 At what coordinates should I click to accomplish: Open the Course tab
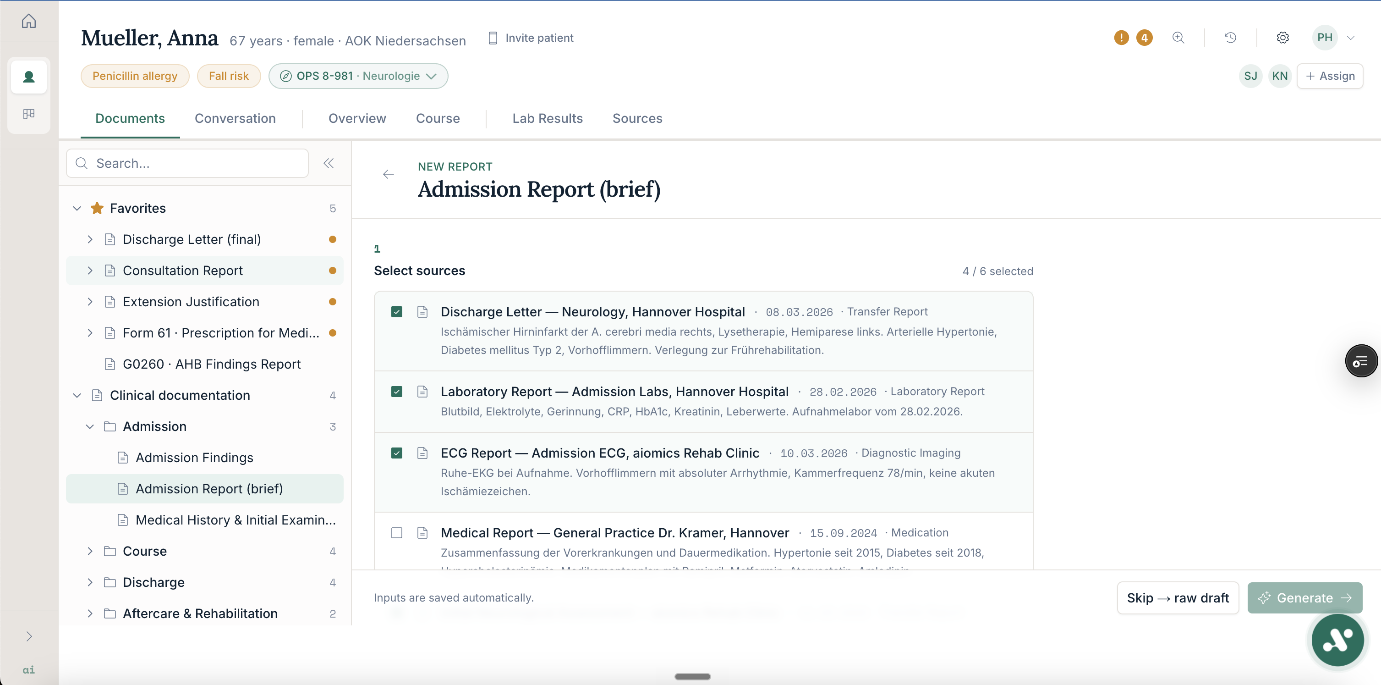(x=438, y=119)
